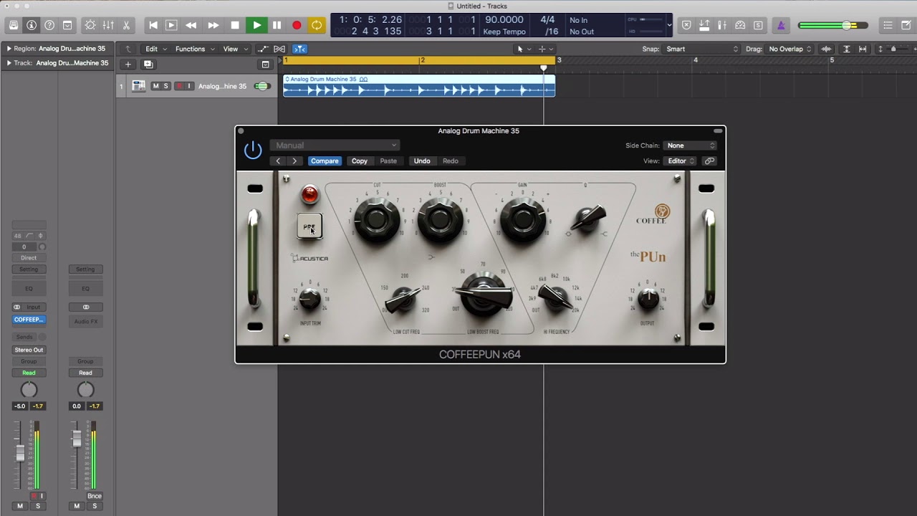Viewport: 917px width, 516px height.
Task: Open the Mixer faders icon
Action: tap(108, 25)
